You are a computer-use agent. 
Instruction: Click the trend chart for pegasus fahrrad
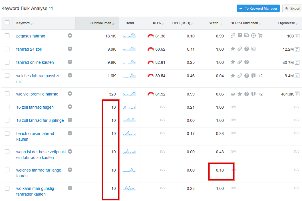point(129,36)
